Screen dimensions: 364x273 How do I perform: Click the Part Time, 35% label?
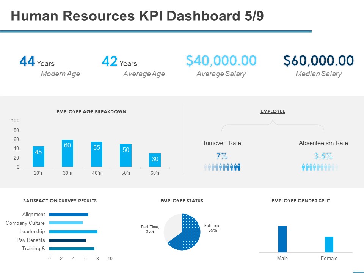click(x=150, y=229)
